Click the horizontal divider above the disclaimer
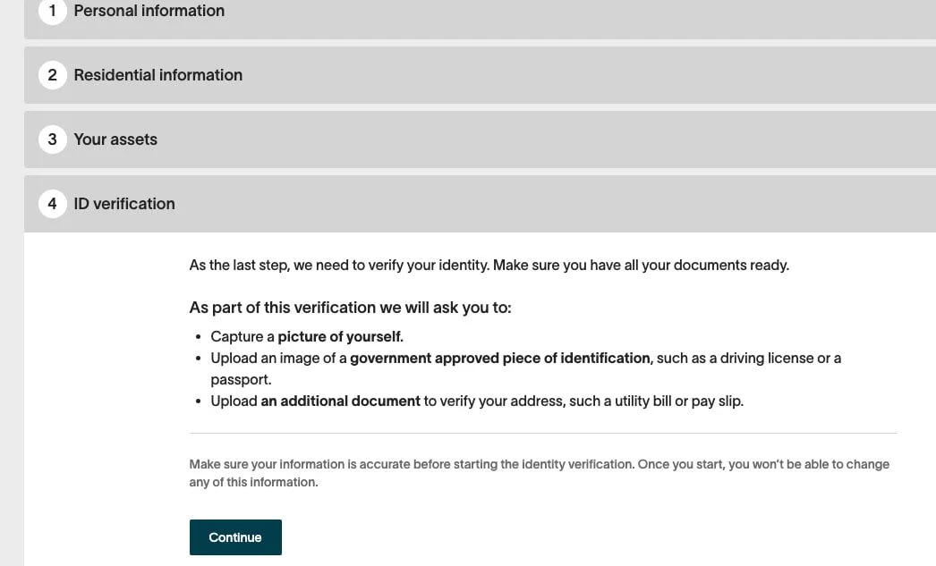This screenshot has width=936, height=566. pos(542,434)
